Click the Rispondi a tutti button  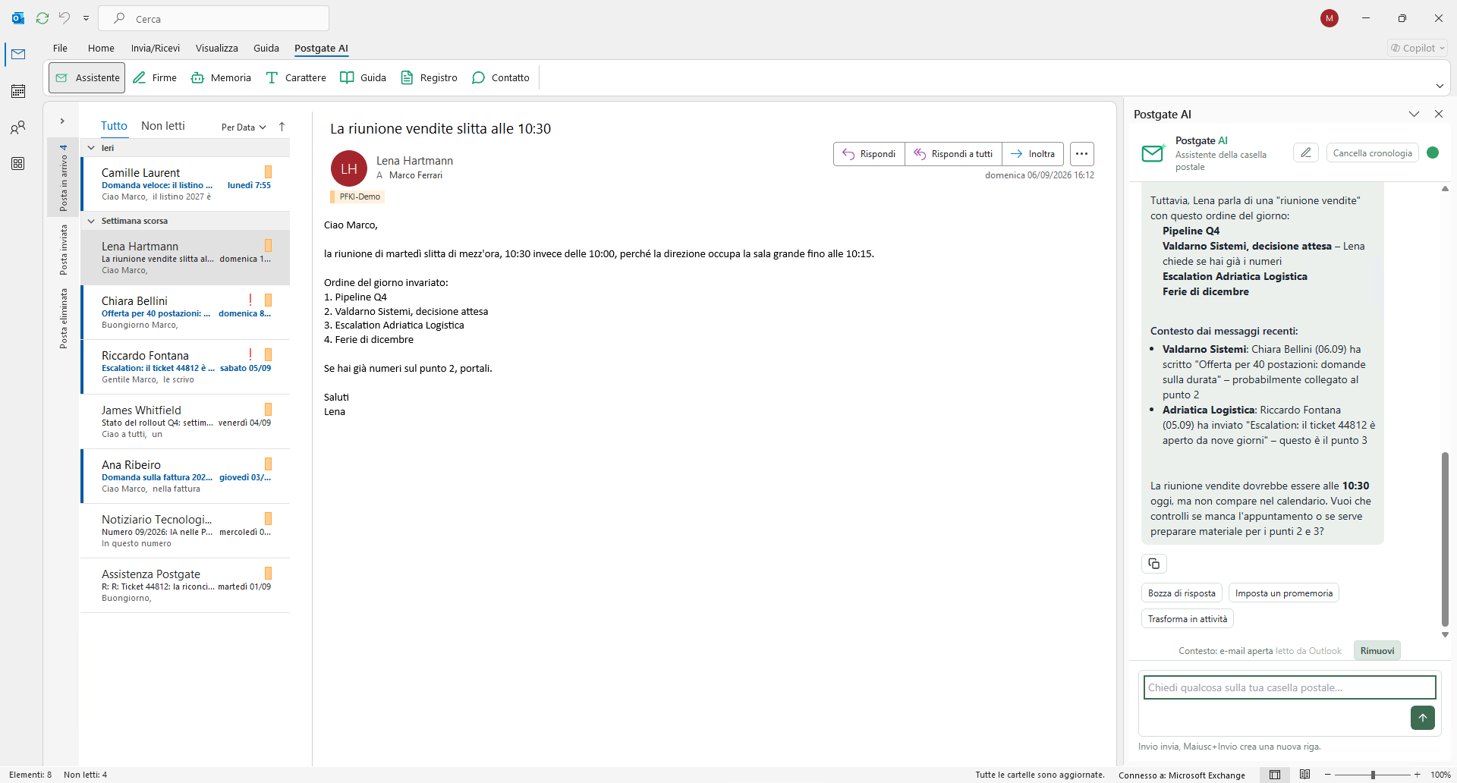(x=953, y=154)
